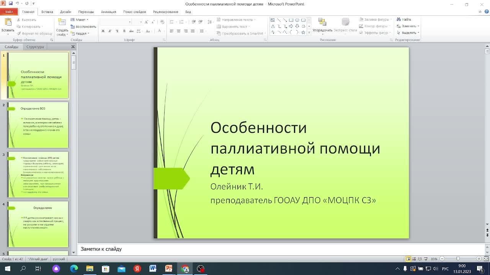Open the Раздел section dropdown
Image resolution: width=490 pixels, height=275 pixels.
pos(80,34)
